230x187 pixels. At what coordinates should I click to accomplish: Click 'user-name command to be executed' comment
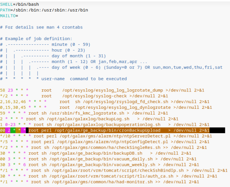tap(84, 79)
